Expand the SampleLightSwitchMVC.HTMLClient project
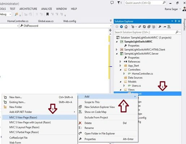The image size is (186, 144). [x=116, y=49]
